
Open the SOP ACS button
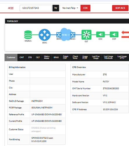click(120, 8)
